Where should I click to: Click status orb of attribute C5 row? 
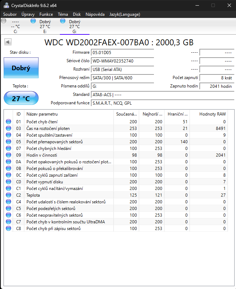(x=8, y=208)
